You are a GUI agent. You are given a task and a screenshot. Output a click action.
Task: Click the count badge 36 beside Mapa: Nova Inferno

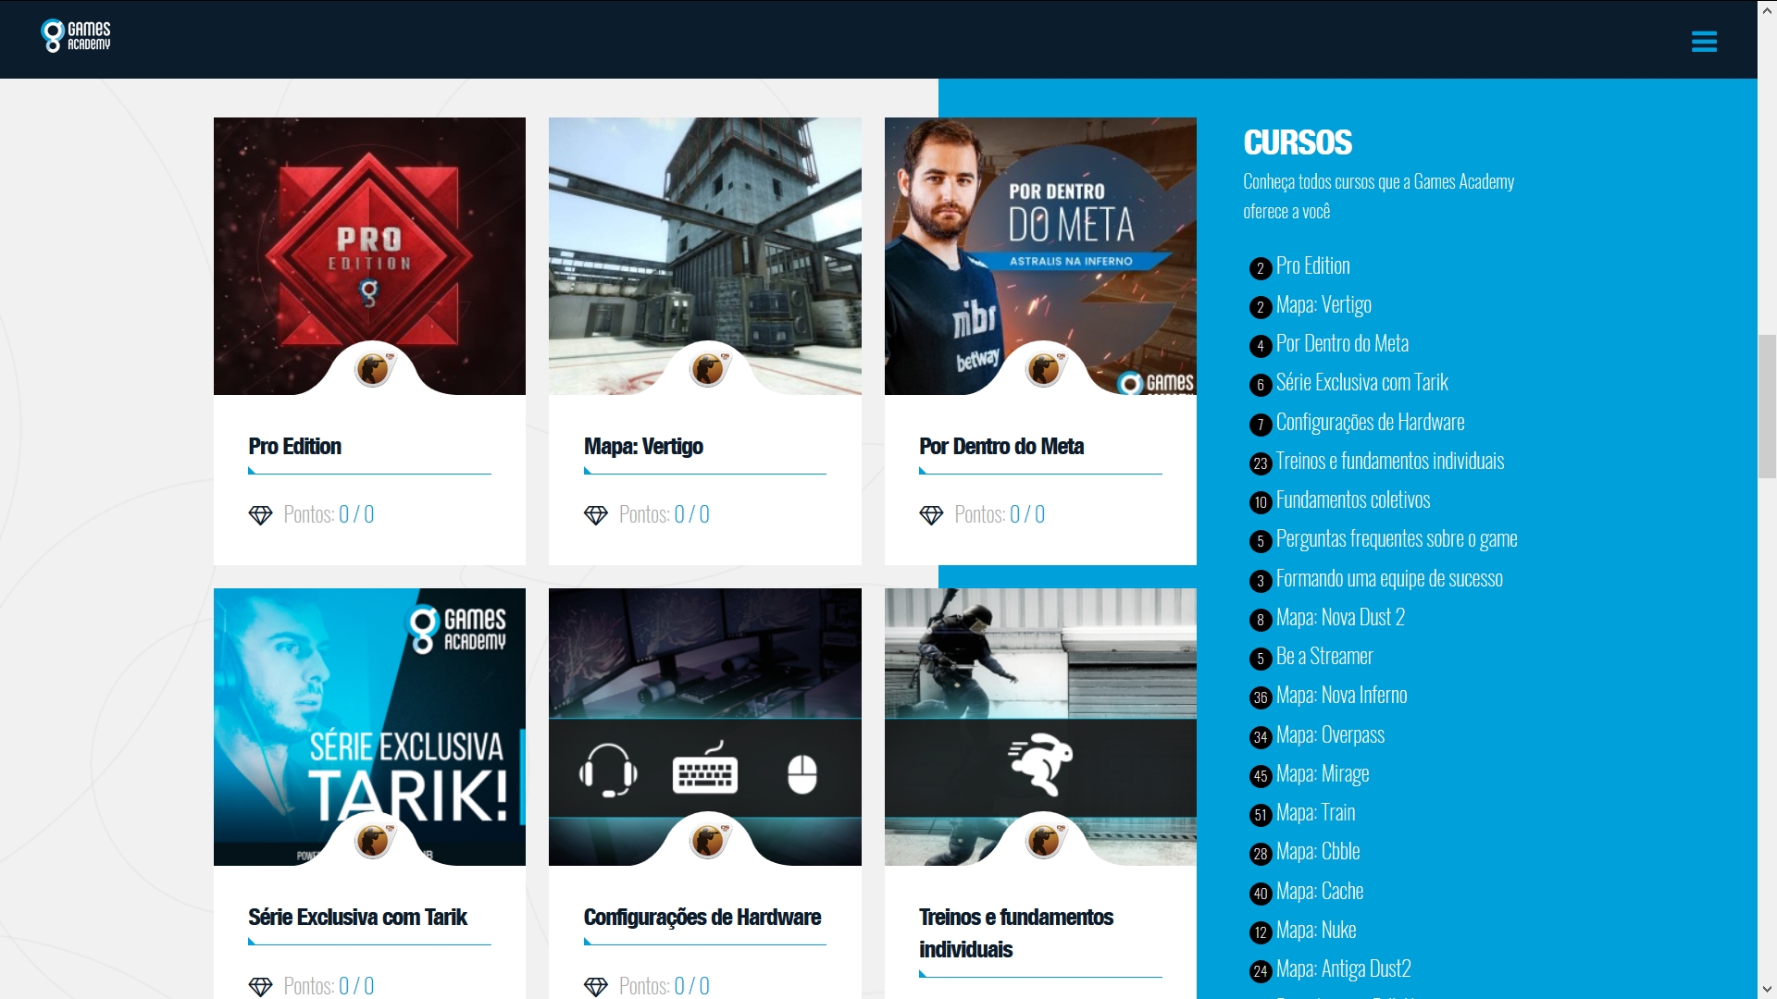pyautogui.click(x=1260, y=697)
